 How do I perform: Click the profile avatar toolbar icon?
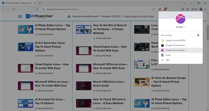point(201,9)
